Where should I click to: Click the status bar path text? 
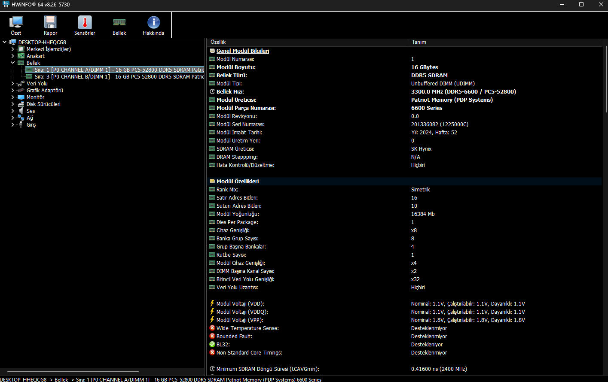161,379
